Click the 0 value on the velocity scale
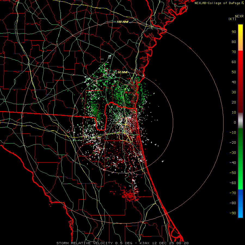The image size is (245, 245). pyautogui.click(x=235, y=122)
